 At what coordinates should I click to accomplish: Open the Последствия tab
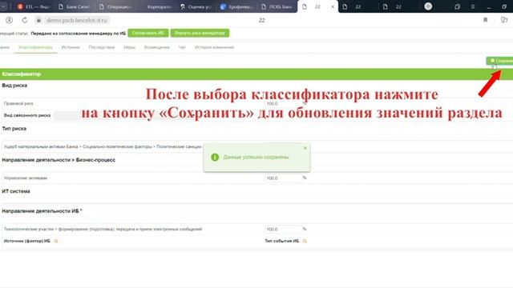(x=102, y=47)
